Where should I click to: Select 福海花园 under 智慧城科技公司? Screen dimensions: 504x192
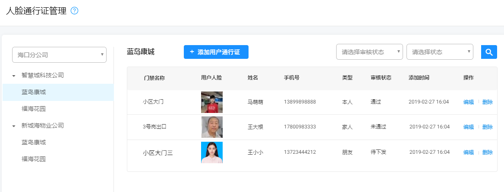[x=34, y=109]
